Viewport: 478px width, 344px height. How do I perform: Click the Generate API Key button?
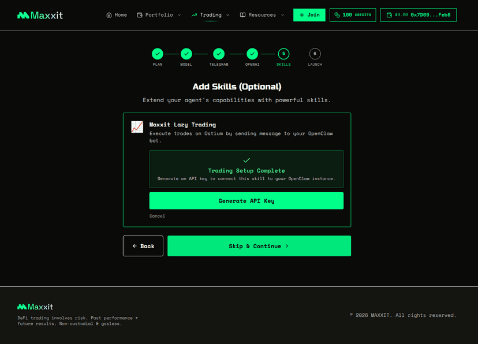click(x=247, y=200)
